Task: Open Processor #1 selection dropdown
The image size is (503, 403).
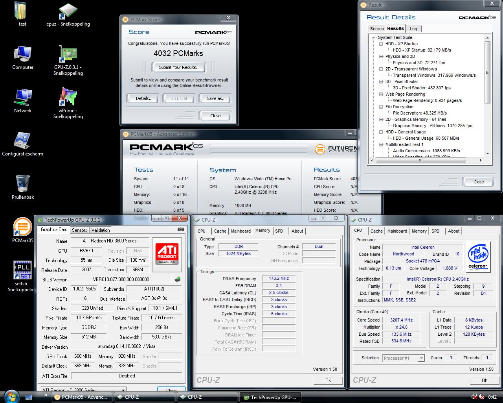Action: [404, 358]
